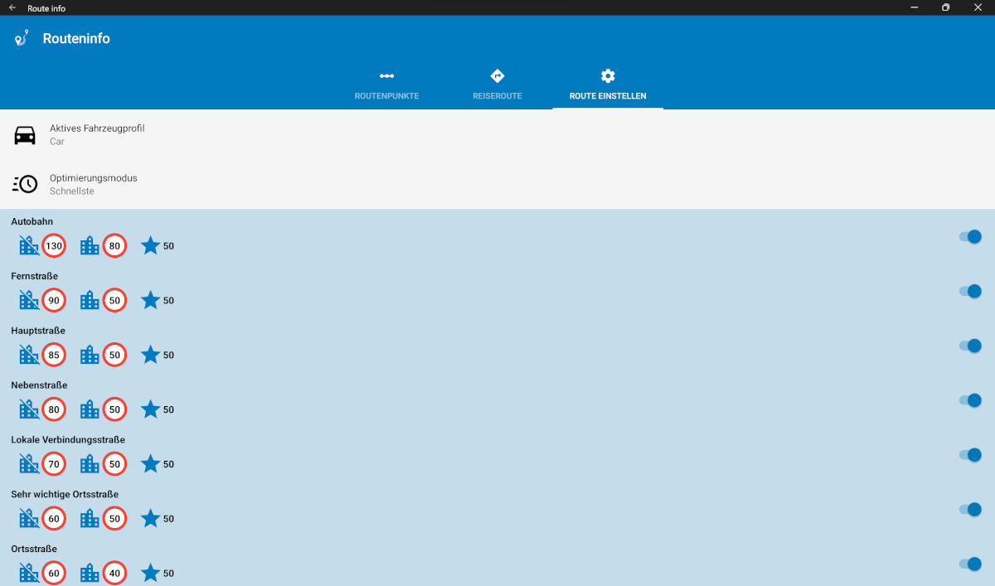Click the Sehr wichtige Ortsstraße outside-town 60 sign
Viewport: 995px width, 586px height.
(54, 520)
